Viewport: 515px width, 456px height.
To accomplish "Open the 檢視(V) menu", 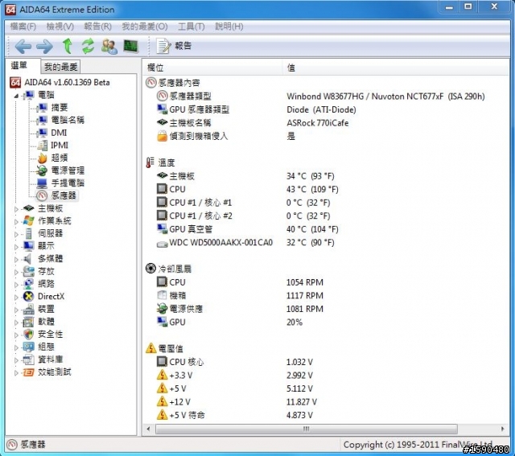I will tap(60, 27).
